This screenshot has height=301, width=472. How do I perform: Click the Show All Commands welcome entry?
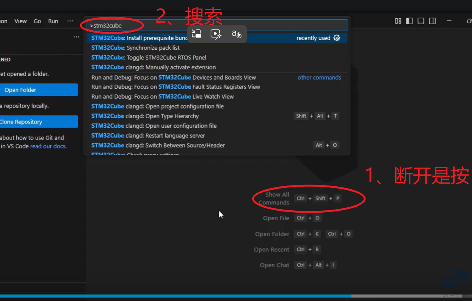[300, 198]
